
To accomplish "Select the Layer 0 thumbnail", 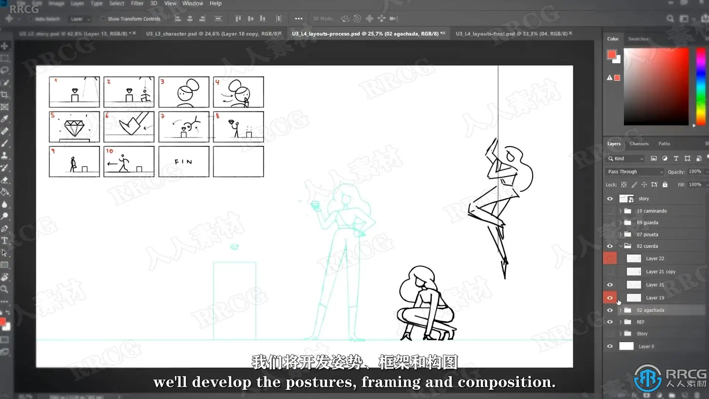I will click(x=626, y=347).
